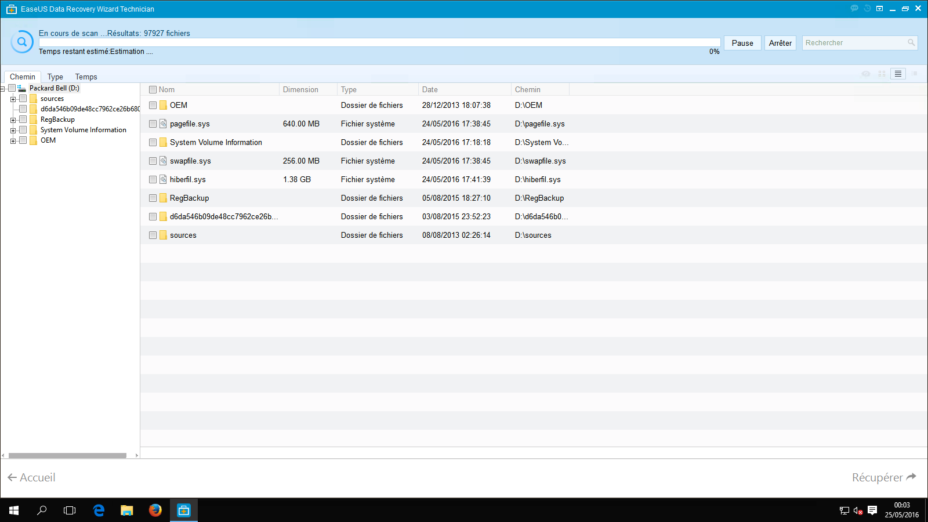Screen dimensions: 928x522
Task: Click Arrêter to stop the scan
Action: tap(780, 43)
